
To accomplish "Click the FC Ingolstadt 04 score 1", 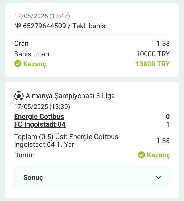I will tap(168, 124).
